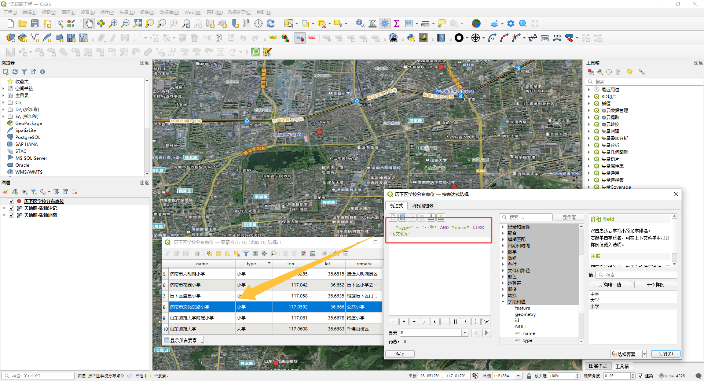Save project with the floppy disk icon
704x381 pixels.
pos(35,23)
